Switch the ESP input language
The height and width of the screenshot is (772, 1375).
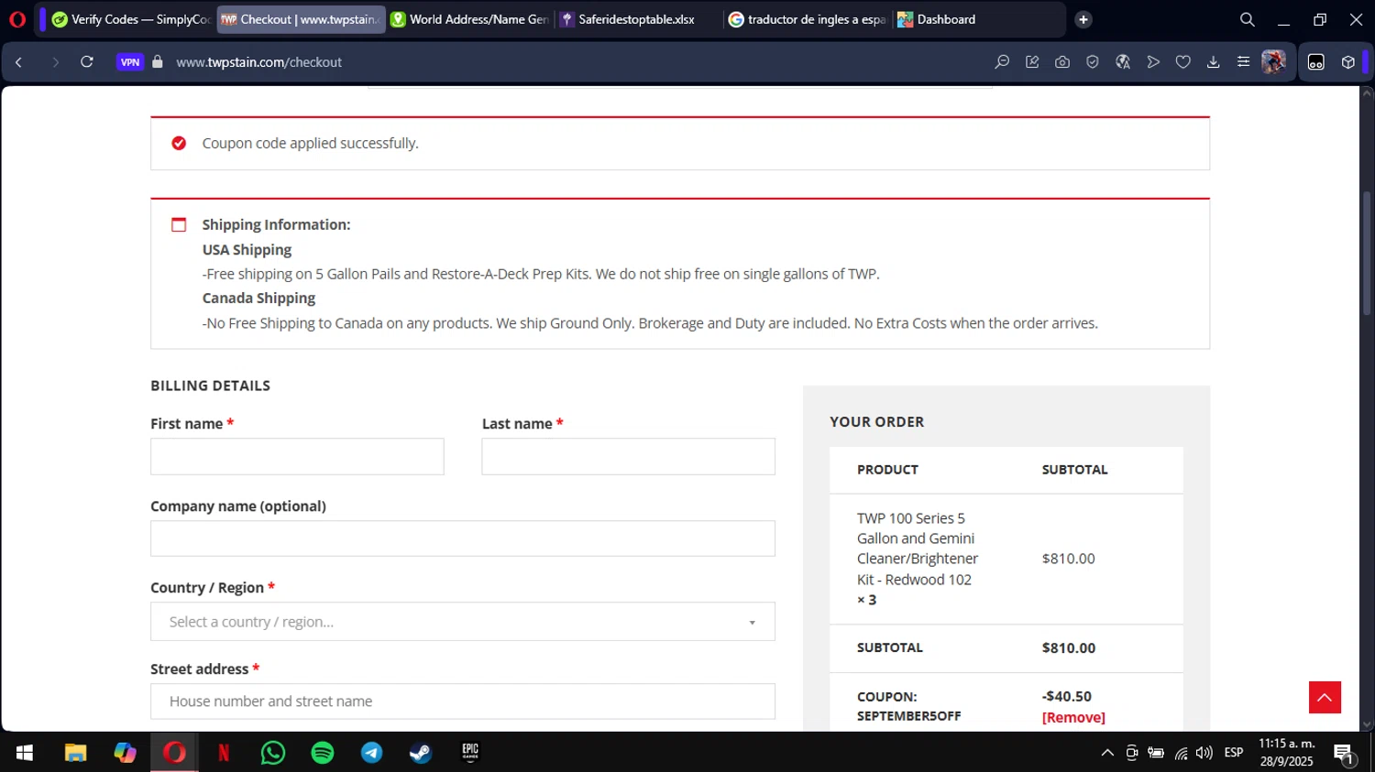tap(1234, 753)
